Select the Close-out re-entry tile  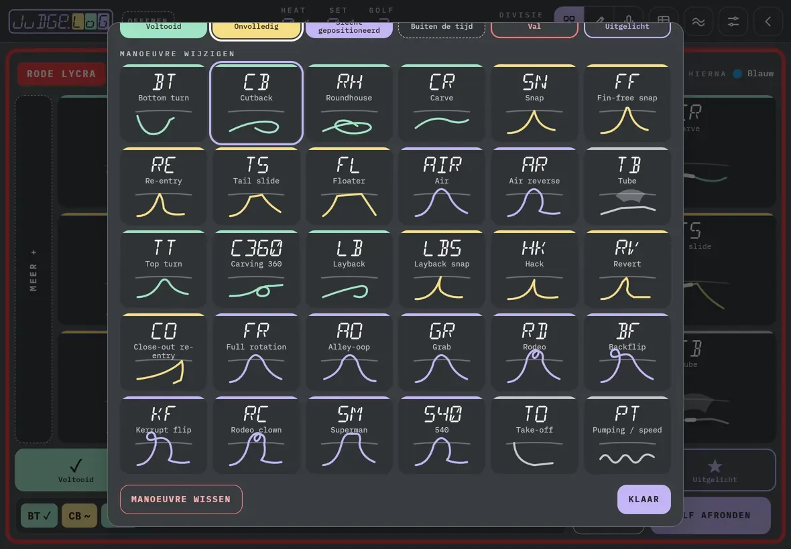tap(164, 353)
